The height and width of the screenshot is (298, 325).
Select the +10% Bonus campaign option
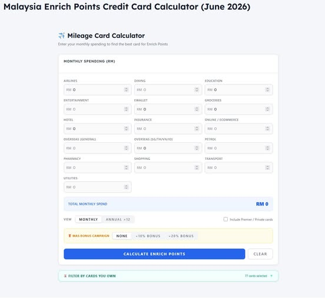pyautogui.click(x=148, y=236)
